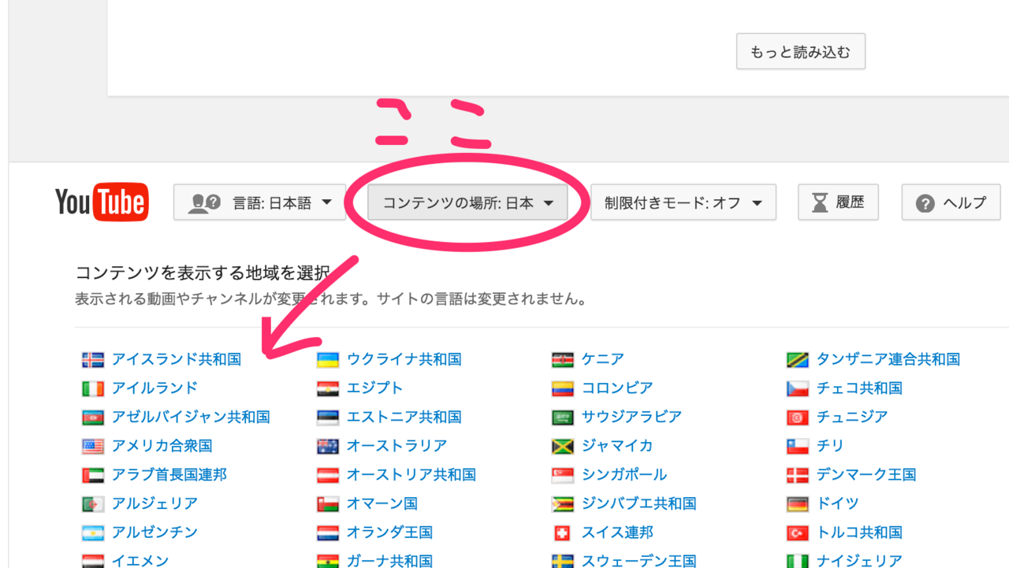Click the United Arab Emirates flag icon
The height and width of the screenshot is (568, 1009).
[x=93, y=475]
